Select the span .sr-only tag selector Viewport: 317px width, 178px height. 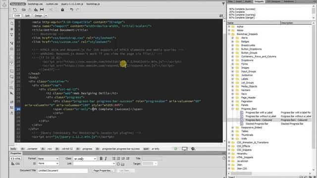152,149
